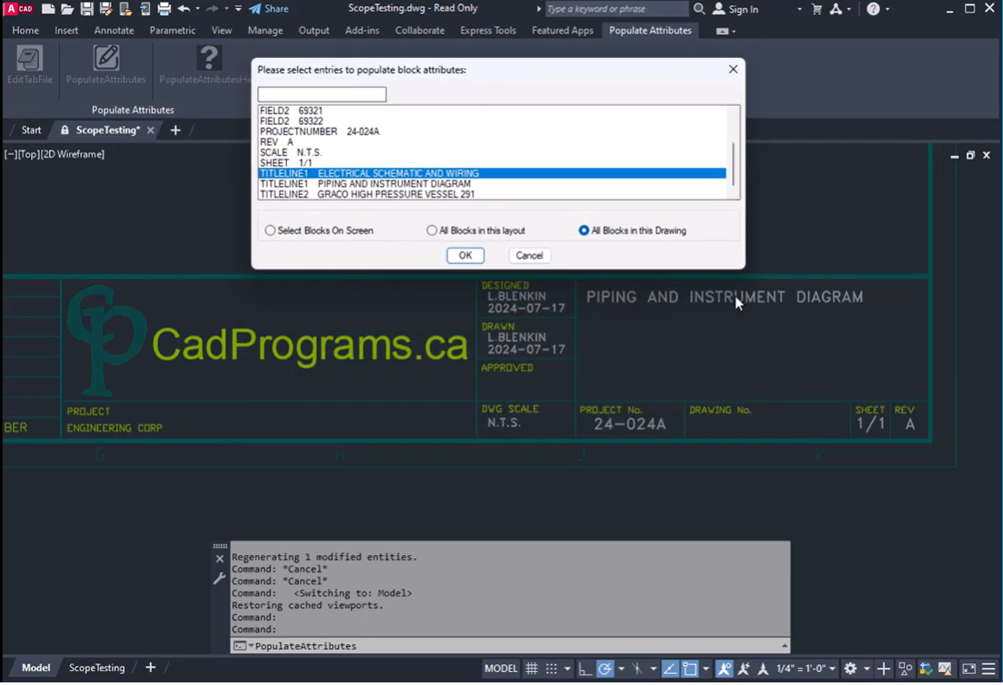The width and height of the screenshot is (1003, 685).
Task: Expand the Redo history dropdown arrow
Action: (225, 9)
